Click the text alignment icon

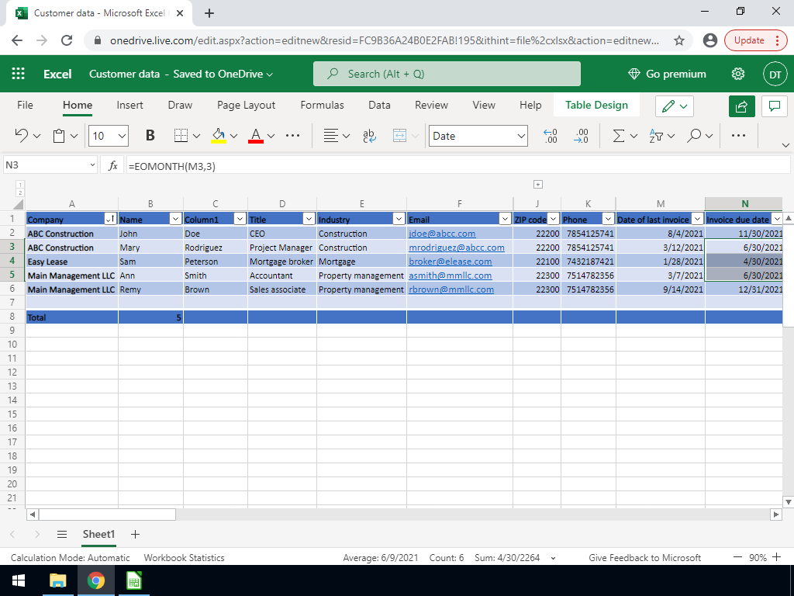click(x=330, y=135)
